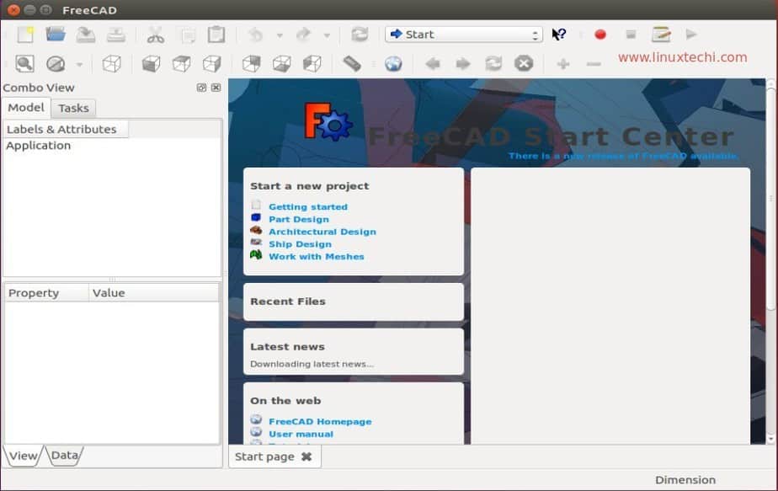Open the Start workbench selector
778x491 pixels.
[463, 35]
